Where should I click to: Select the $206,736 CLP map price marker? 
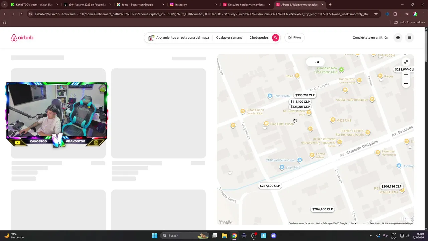coord(391,187)
